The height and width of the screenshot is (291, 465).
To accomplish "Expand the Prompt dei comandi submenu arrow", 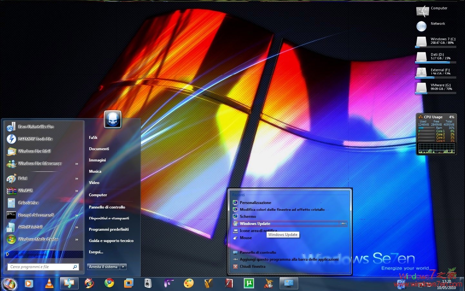I will [x=77, y=215].
